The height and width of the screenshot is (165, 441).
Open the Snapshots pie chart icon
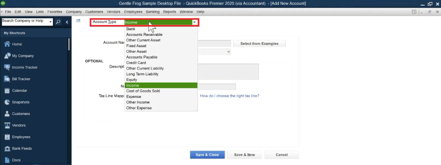click(7, 102)
